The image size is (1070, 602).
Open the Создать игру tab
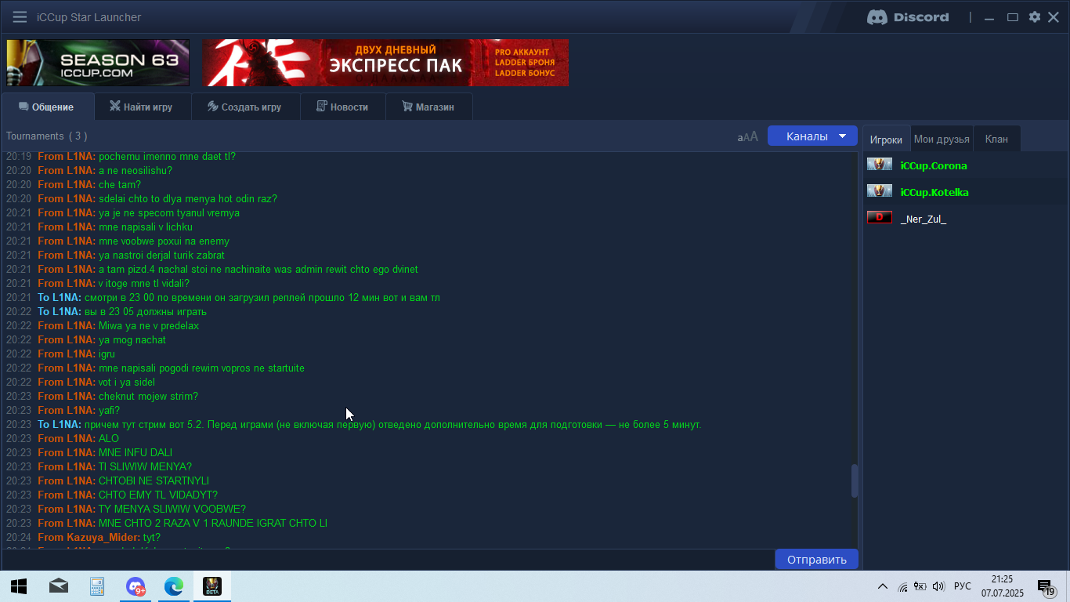pyautogui.click(x=245, y=107)
